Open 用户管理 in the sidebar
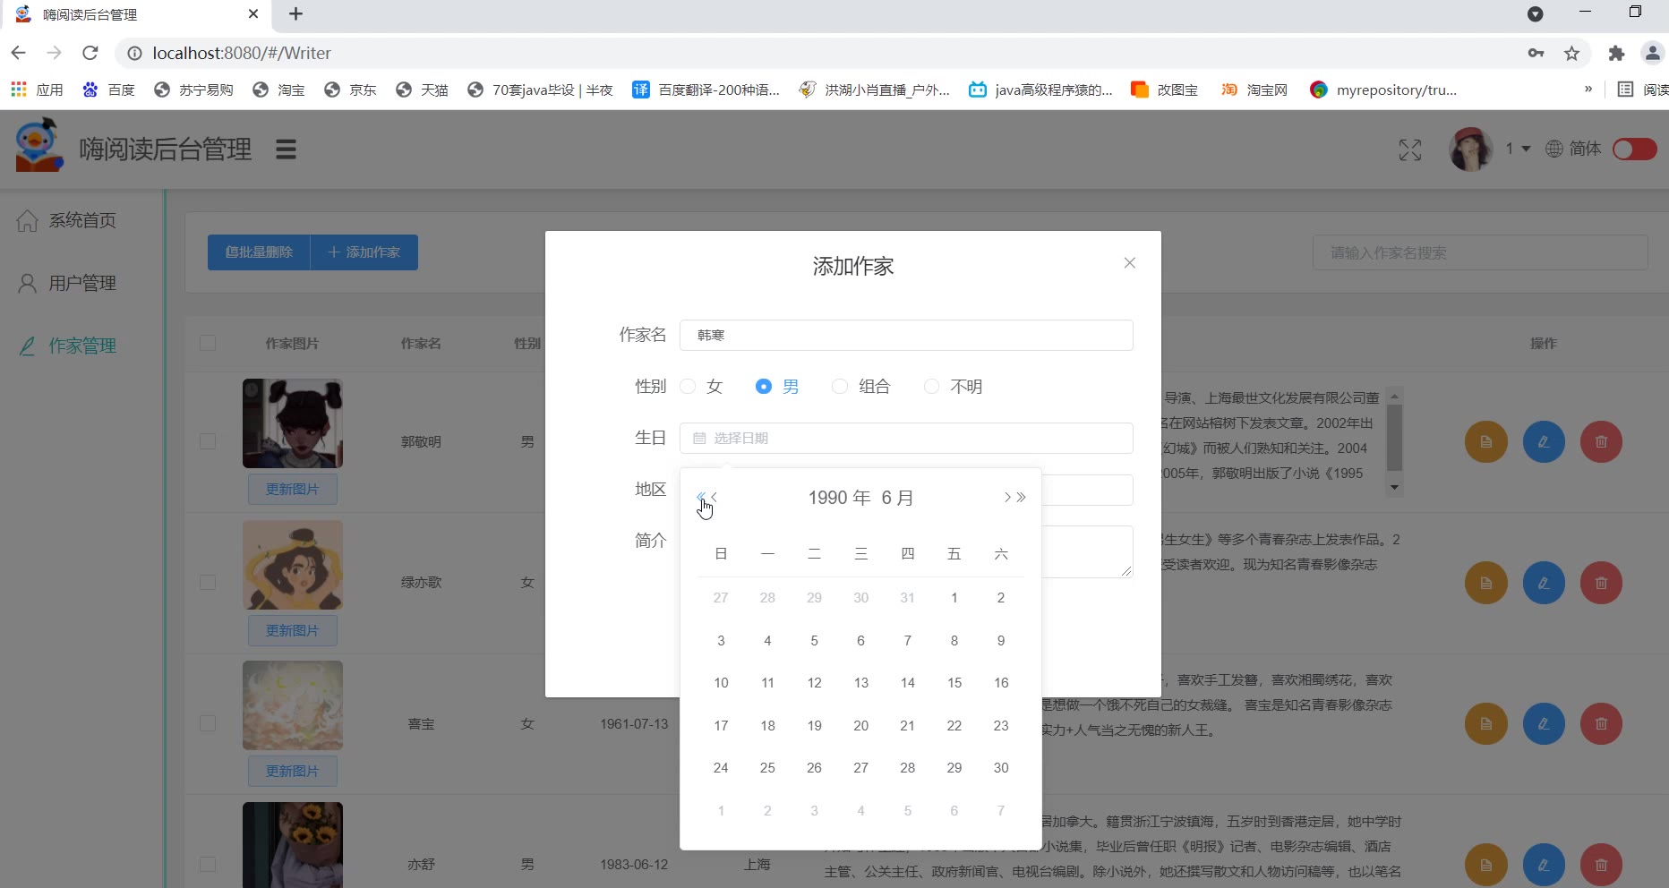 82,284
